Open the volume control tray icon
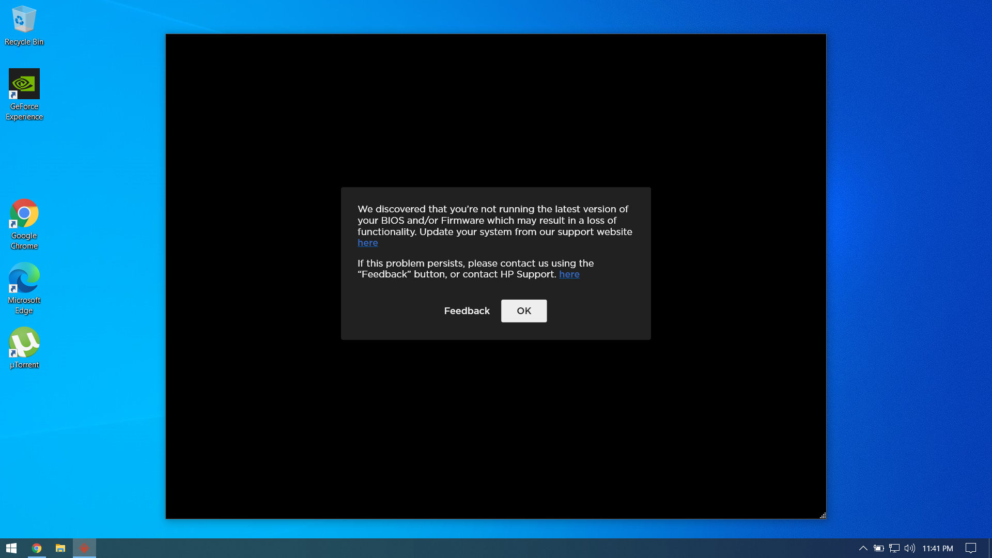 click(910, 548)
